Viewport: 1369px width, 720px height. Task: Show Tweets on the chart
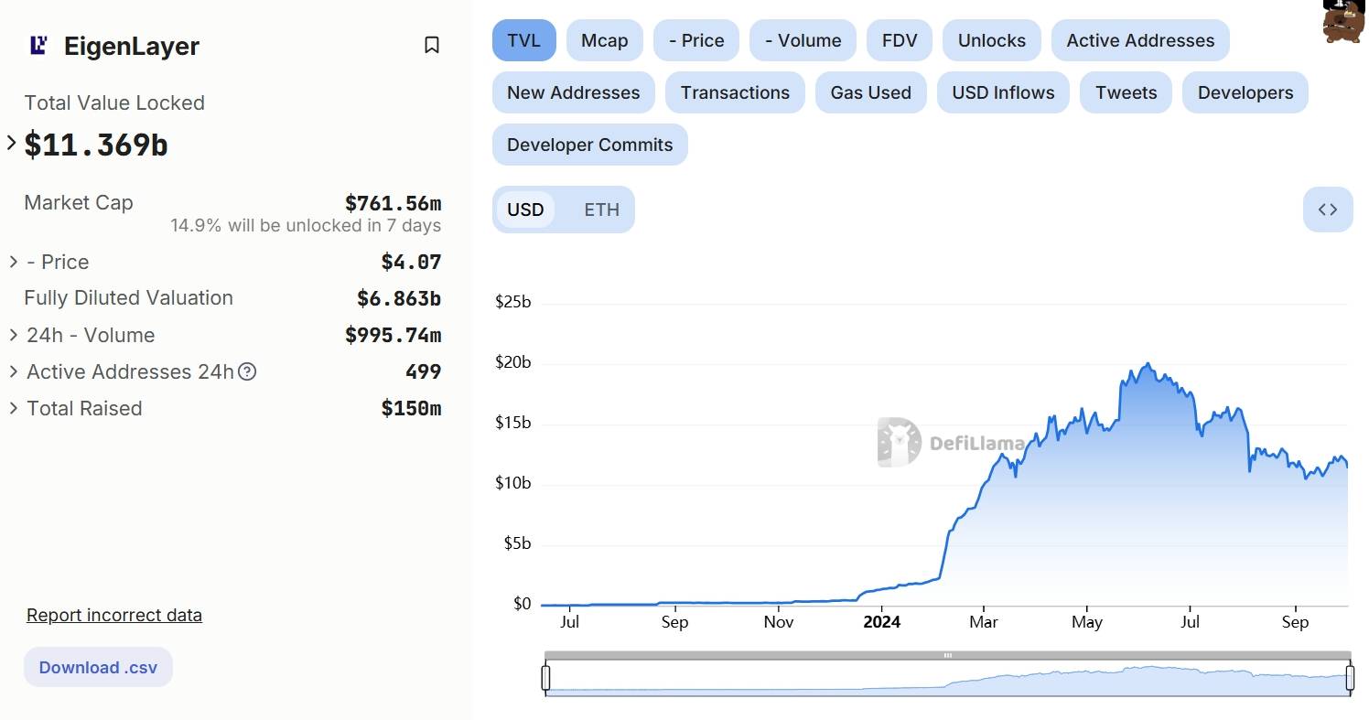[x=1126, y=92]
